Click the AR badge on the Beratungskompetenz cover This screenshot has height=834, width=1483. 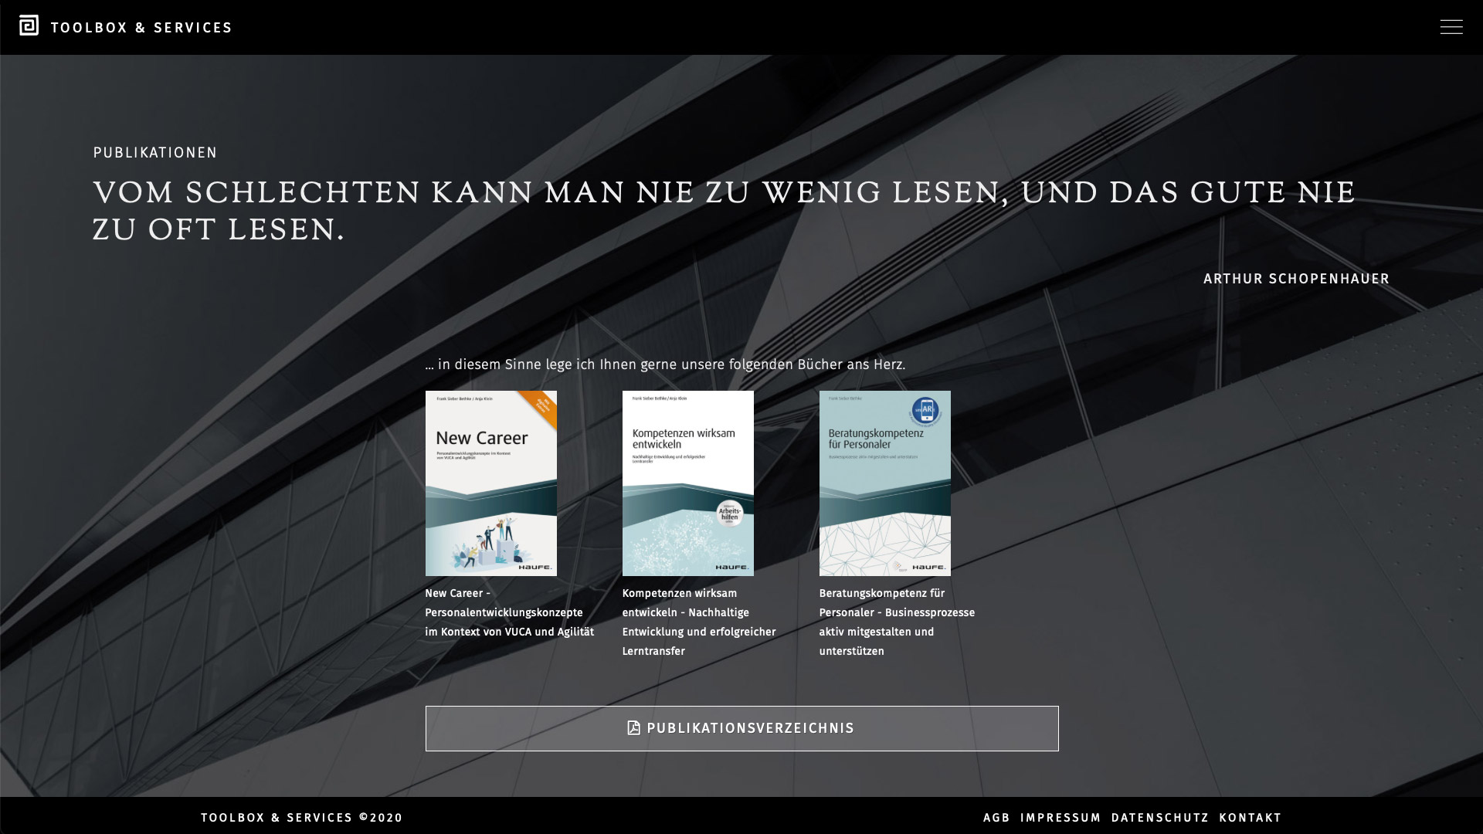(926, 410)
